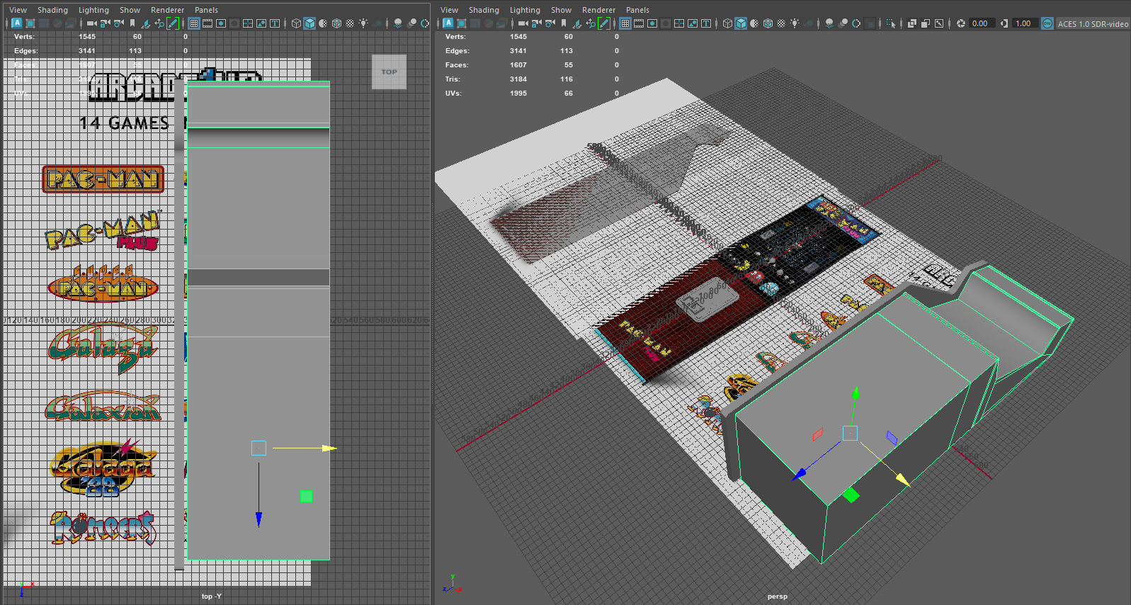Toggle Lock Camera in top -Y panel

click(x=105, y=23)
